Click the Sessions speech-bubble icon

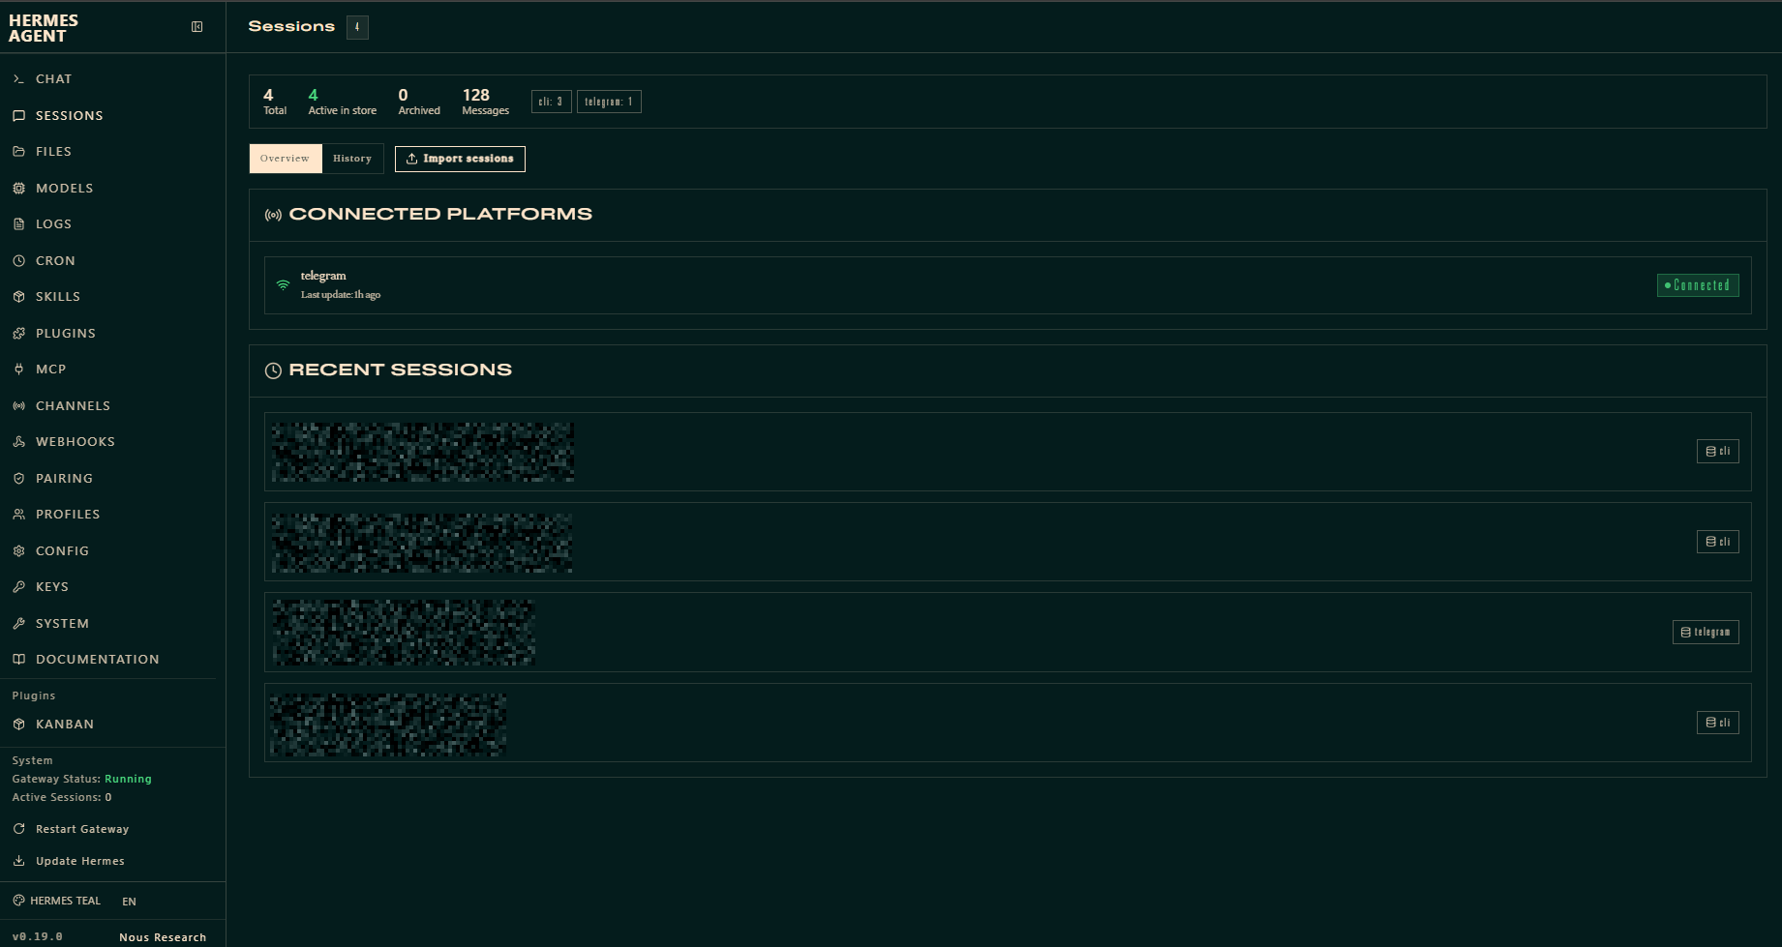(18, 115)
